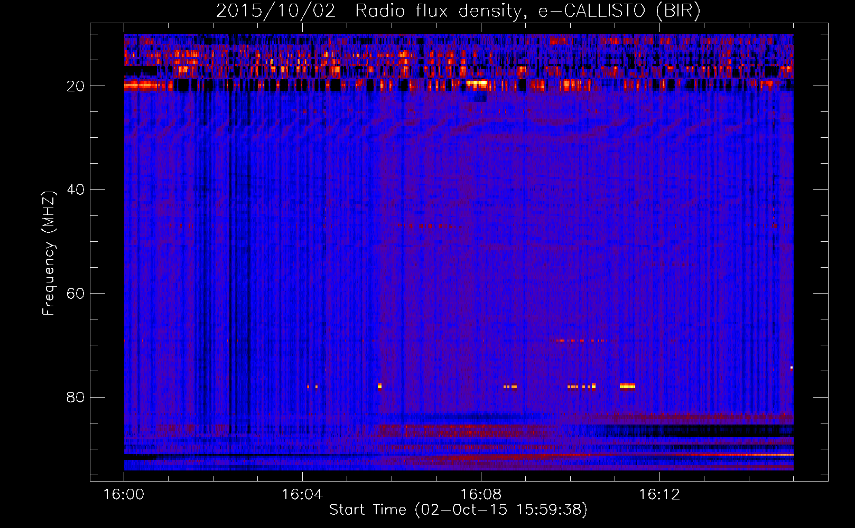Image resolution: width=855 pixels, height=528 pixels.
Task: Click the 16:12 time tick label
Action: pos(659,494)
